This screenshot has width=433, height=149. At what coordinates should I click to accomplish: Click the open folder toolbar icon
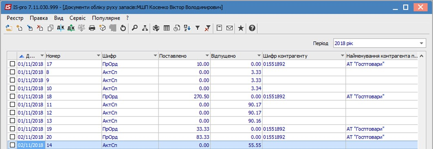[9, 28]
